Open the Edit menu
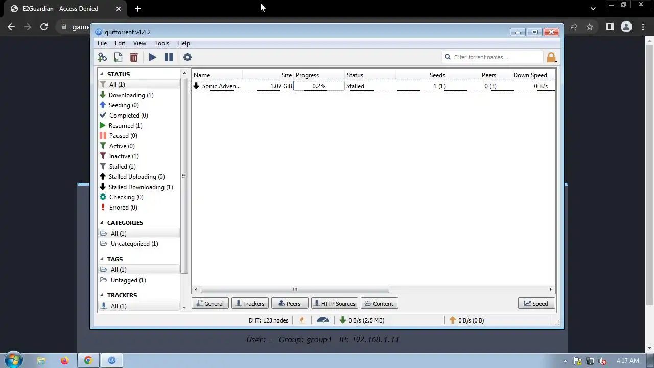Image resolution: width=654 pixels, height=368 pixels. coord(120,43)
